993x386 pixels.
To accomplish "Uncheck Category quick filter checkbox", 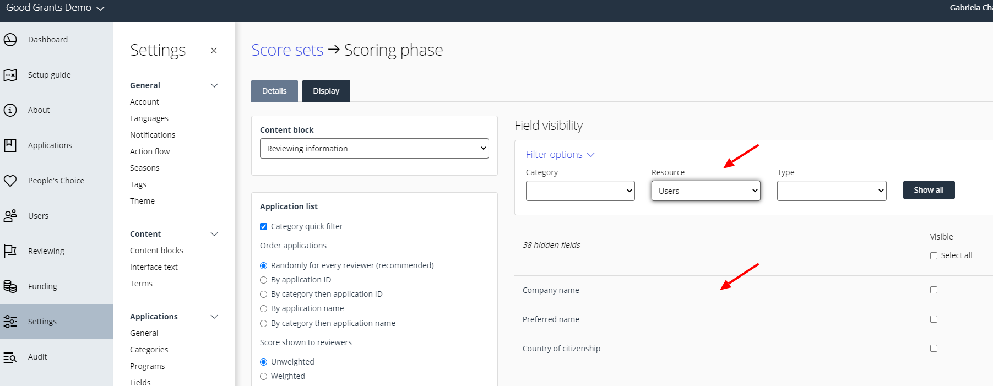I will pyautogui.click(x=264, y=226).
